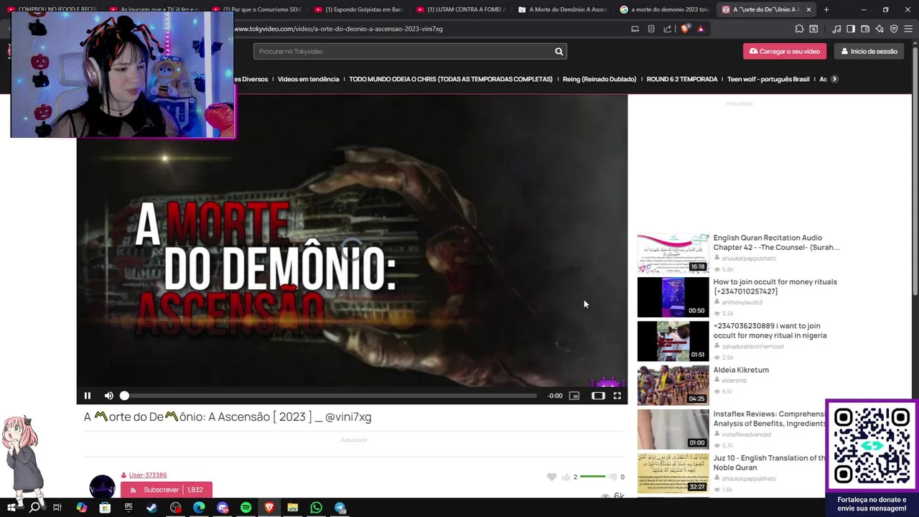
Task: Open a new browser tab
Action: coord(826,9)
